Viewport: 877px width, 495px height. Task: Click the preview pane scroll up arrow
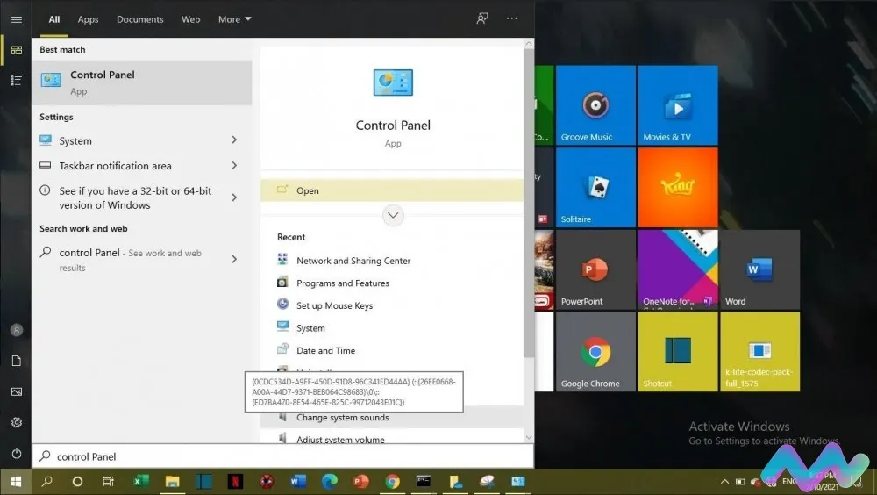pos(529,44)
